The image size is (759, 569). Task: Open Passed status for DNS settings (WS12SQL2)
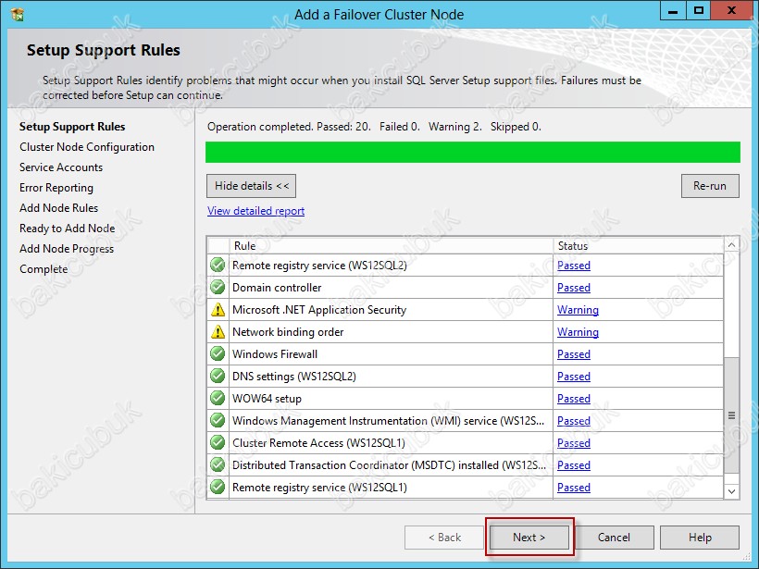coord(574,377)
